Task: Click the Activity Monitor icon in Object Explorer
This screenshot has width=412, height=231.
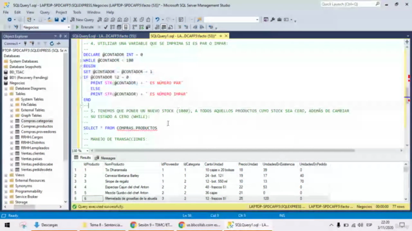Action: (59, 44)
